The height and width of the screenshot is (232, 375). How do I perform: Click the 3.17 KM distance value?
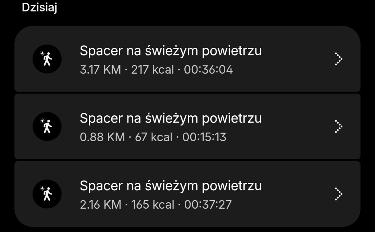coord(100,70)
